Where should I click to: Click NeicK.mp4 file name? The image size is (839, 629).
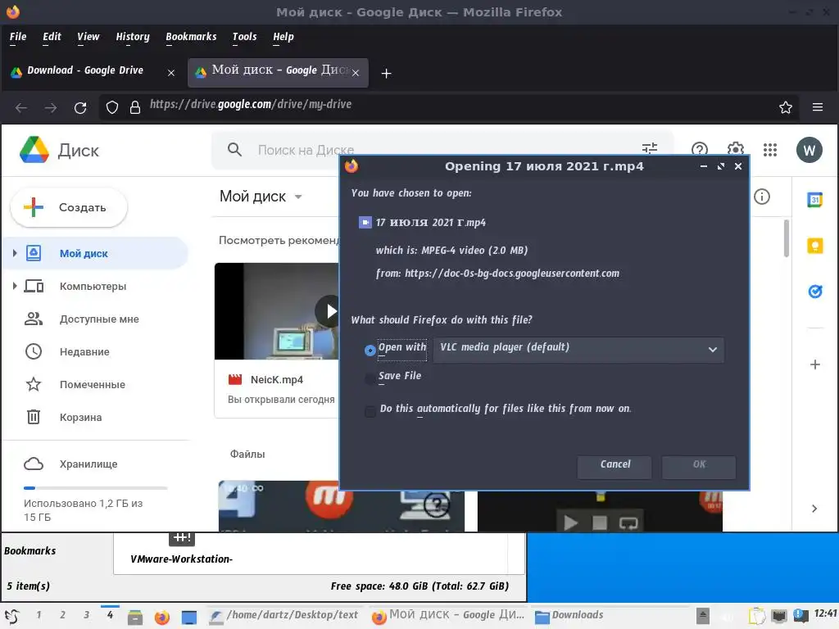[x=277, y=380]
